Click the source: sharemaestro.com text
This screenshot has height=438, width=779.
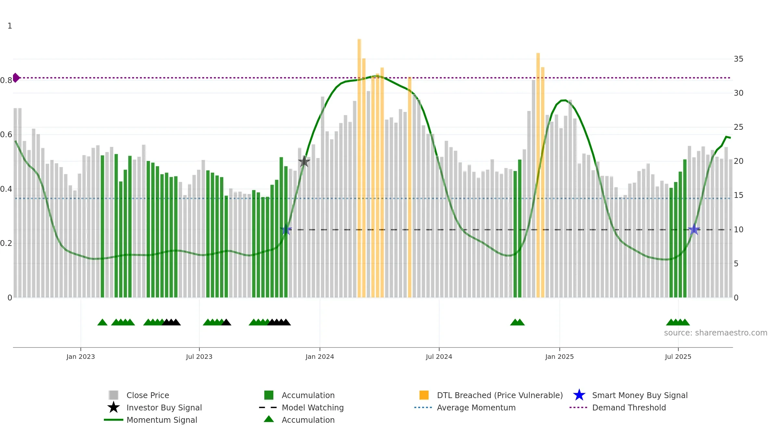pyautogui.click(x=716, y=333)
